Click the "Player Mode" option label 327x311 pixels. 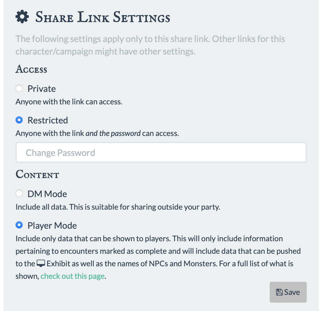click(52, 226)
